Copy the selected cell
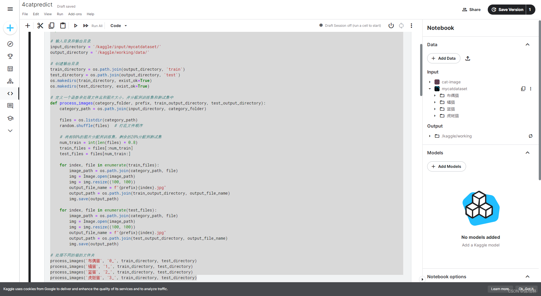This screenshot has width=541, height=296. (51, 26)
